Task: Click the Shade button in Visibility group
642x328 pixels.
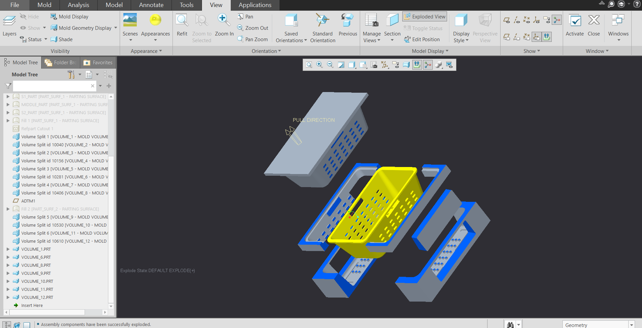Action: tap(62, 39)
